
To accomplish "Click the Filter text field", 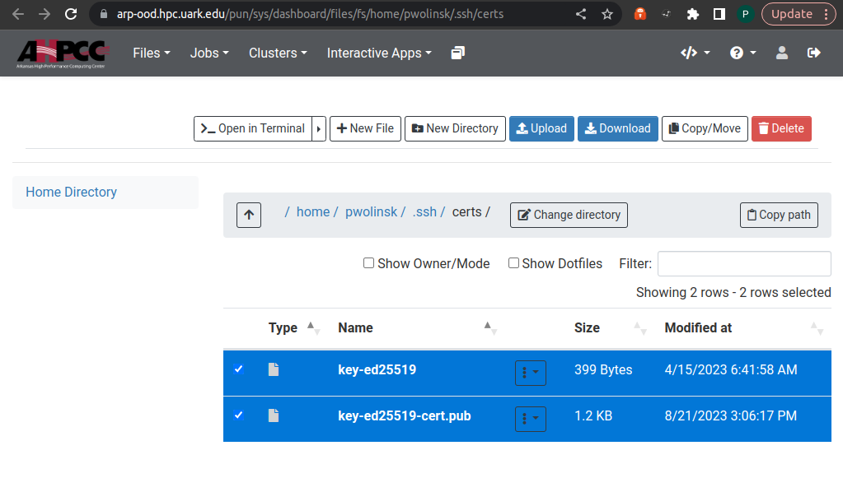I will (x=743, y=264).
